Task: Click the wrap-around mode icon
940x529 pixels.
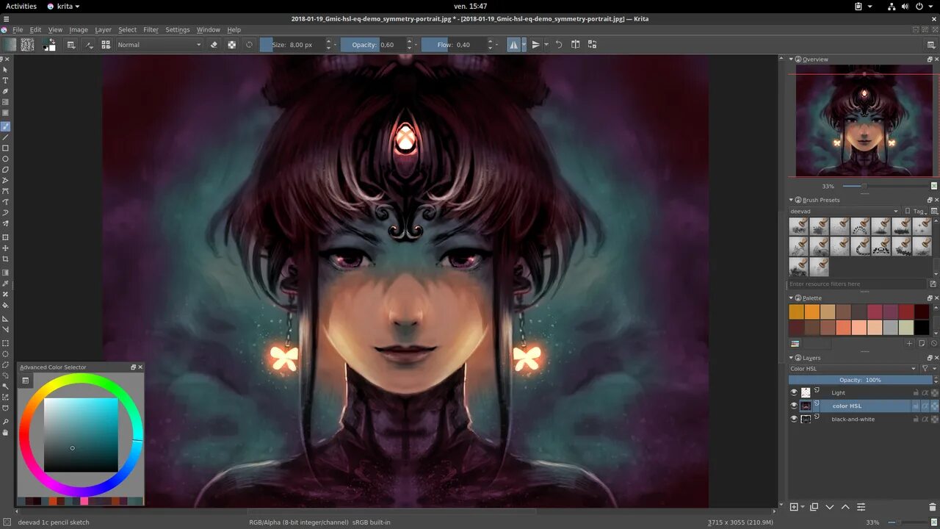Action: [x=592, y=45]
